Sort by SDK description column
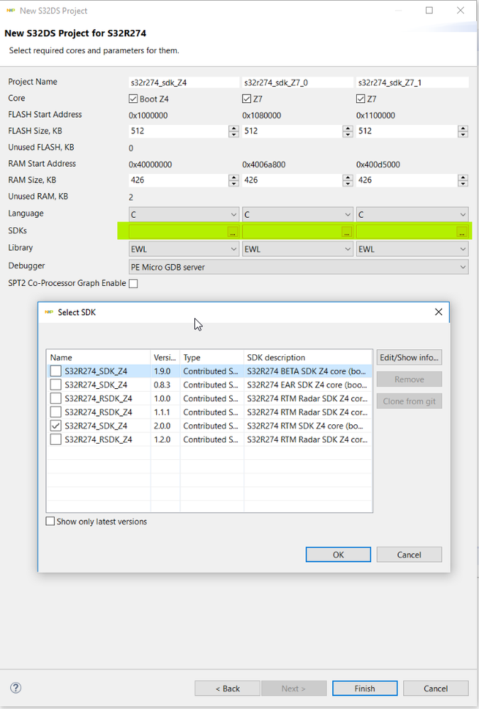This screenshot has height=709, width=479. coord(308,357)
